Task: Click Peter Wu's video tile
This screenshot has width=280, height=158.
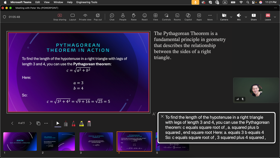Action: [x=256, y=90]
